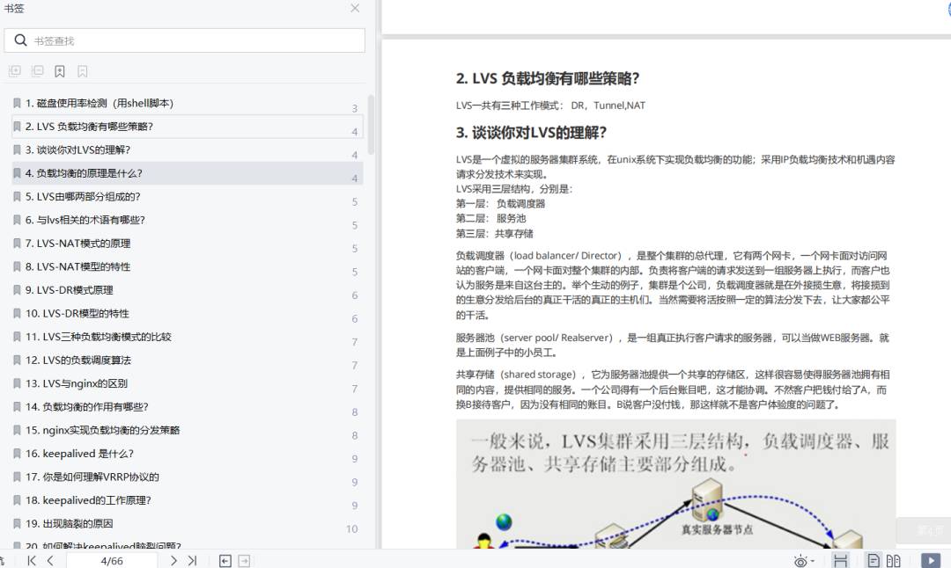Image resolution: width=951 pixels, height=568 pixels.
Task: Go to the first page
Action: [32, 561]
